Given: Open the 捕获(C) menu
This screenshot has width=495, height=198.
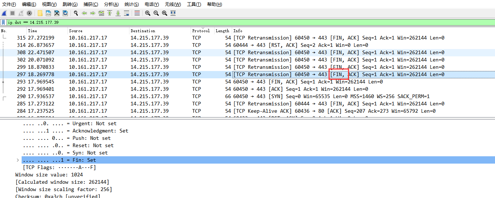Looking at the screenshot, I should tap(91, 4).
